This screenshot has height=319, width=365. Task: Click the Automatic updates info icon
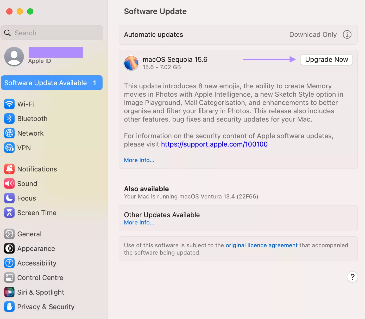coord(347,35)
